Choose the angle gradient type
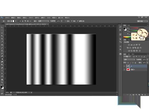This screenshot has height=109, width=149. [25, 21]
